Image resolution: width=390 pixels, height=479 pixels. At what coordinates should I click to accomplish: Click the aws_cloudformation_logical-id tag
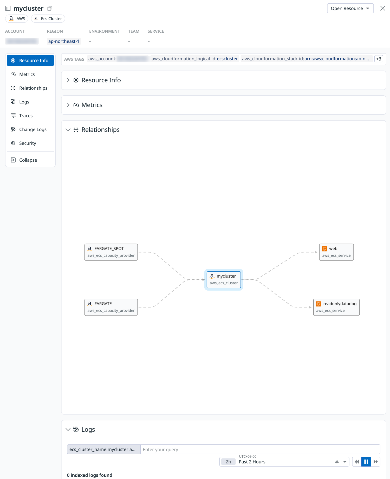coord(194,59)
